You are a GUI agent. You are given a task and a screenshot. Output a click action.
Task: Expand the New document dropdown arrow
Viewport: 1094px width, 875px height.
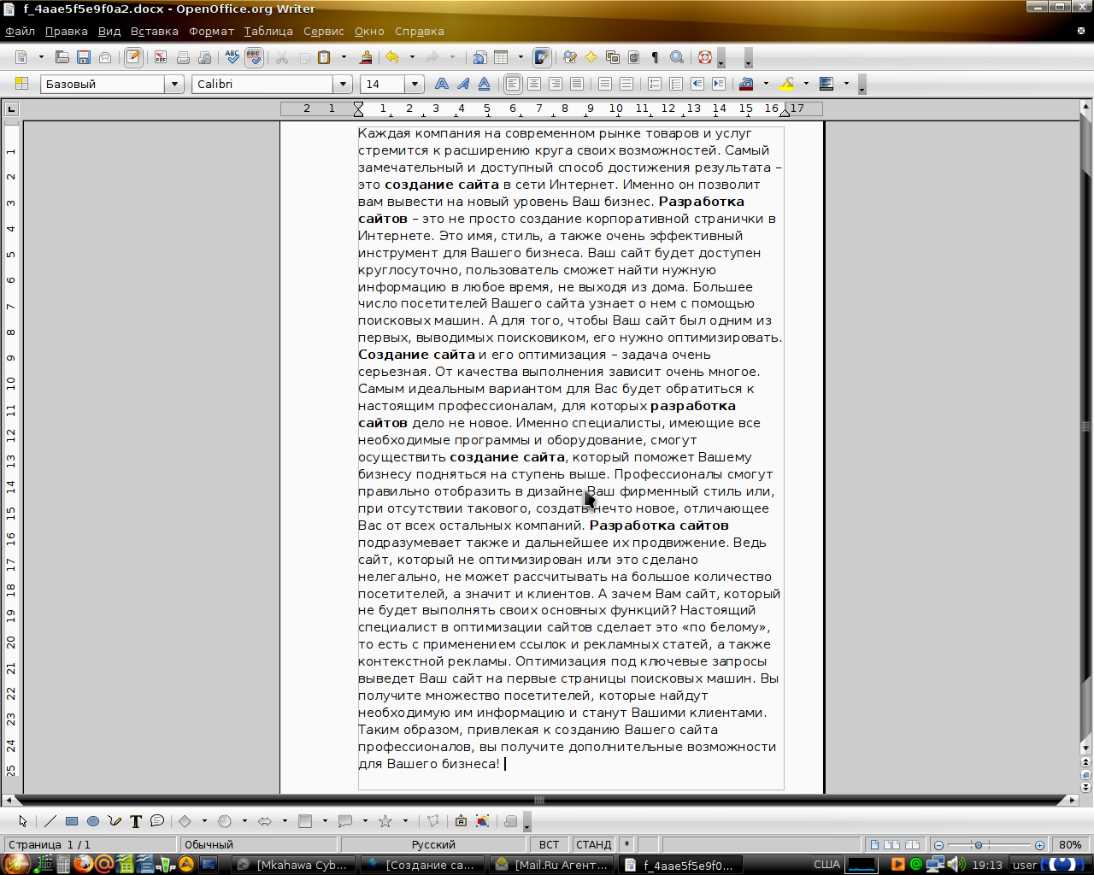click(40, 57)
